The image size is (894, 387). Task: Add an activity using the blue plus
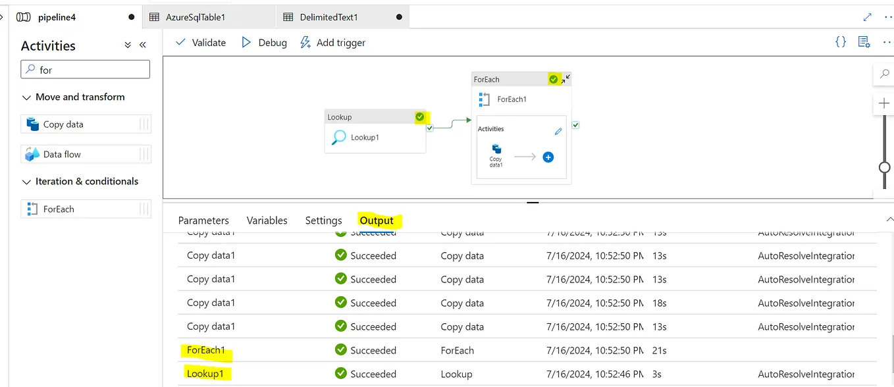coord(548,157)
